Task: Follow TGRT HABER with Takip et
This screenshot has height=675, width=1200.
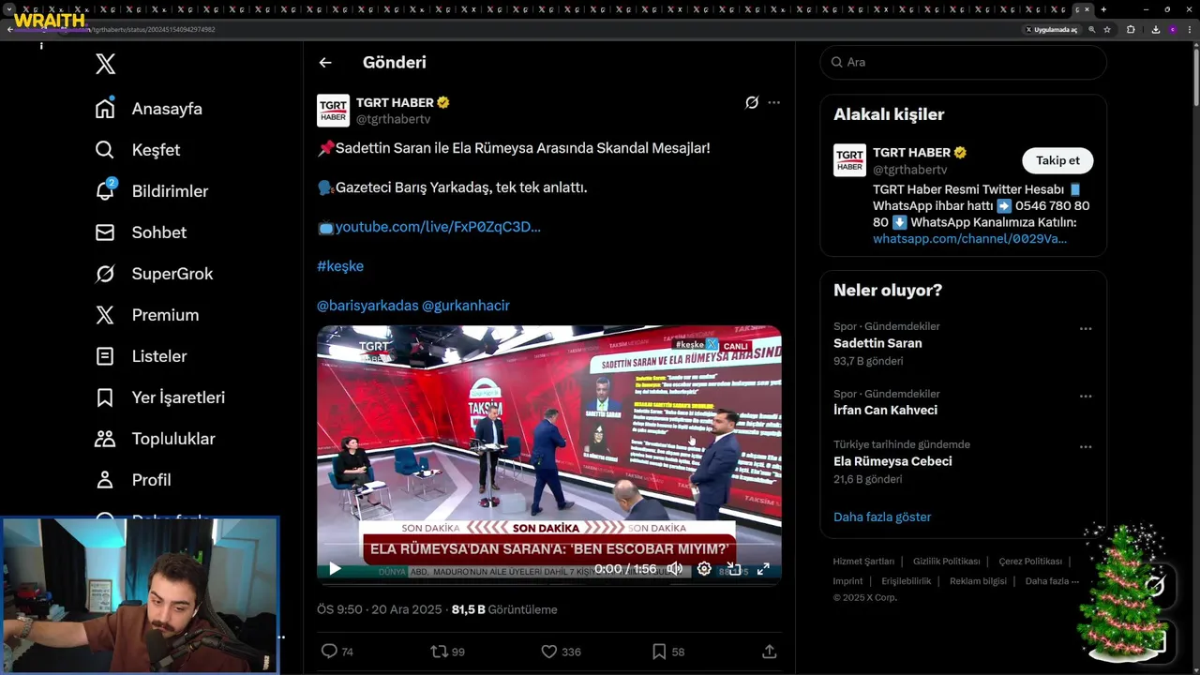Action: (1057, 160)
